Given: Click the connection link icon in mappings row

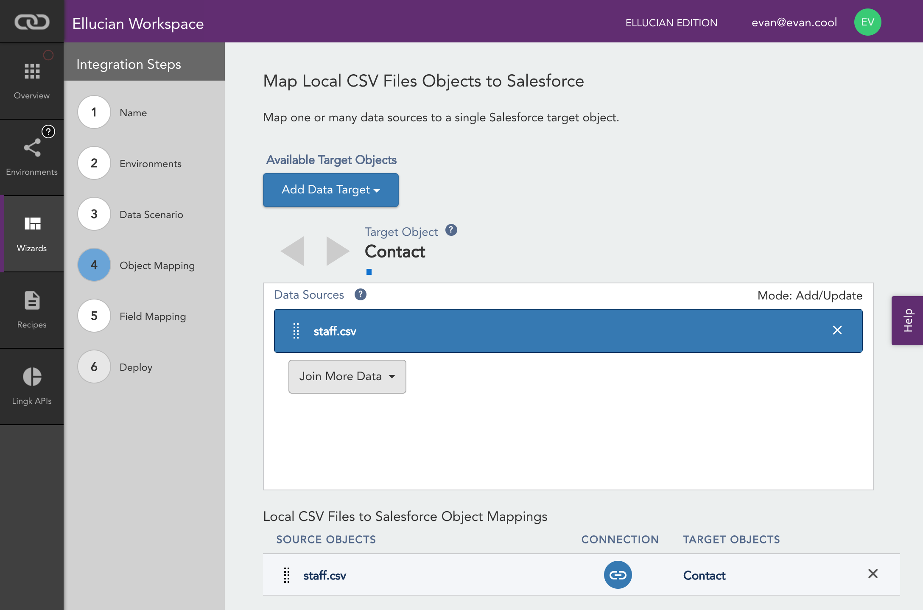Looking at the screenshot, I should click(618, 575).
